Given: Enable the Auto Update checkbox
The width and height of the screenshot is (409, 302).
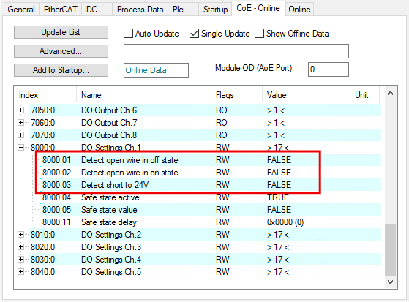Looking at the screenshot, I should pyautogui.click(x=128, y=34).
